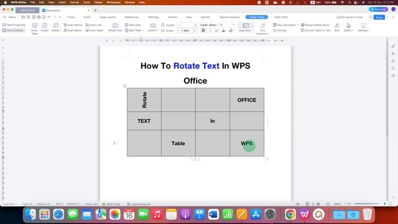This screenshot has width=398, height=224.
Task: Open the Tables menu in menu bar
Action: click(x=98, y=2)
